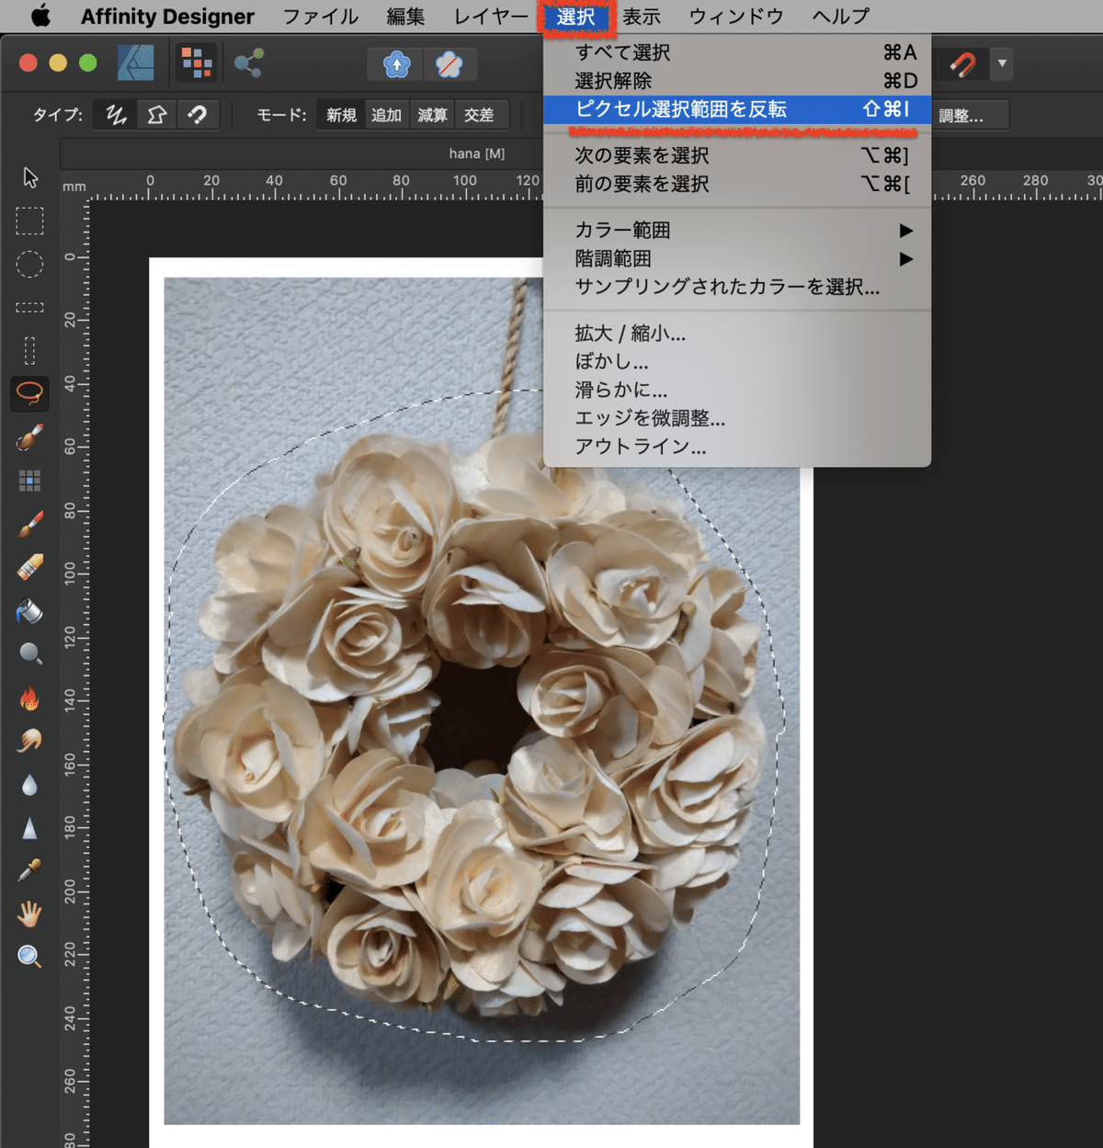Switch to the Export Persona icon
The height and width of the screenshot is (1148, 1103).
click(248, 63)
